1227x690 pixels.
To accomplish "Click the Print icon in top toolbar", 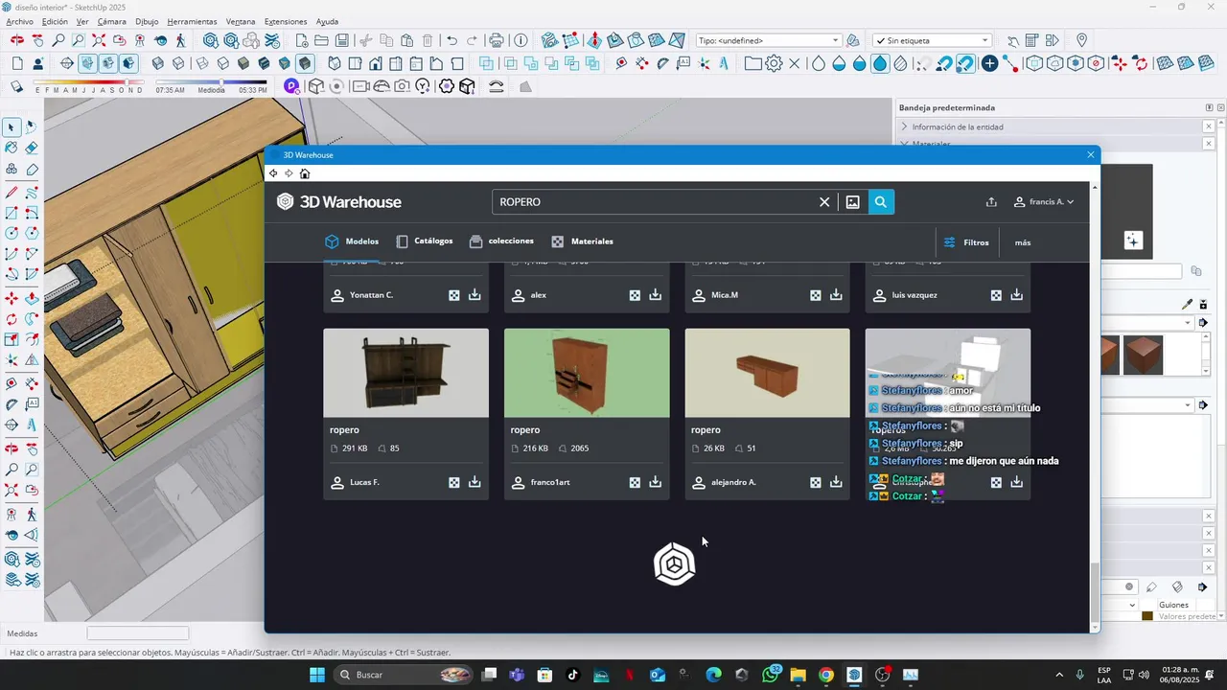I will (497, 40).
